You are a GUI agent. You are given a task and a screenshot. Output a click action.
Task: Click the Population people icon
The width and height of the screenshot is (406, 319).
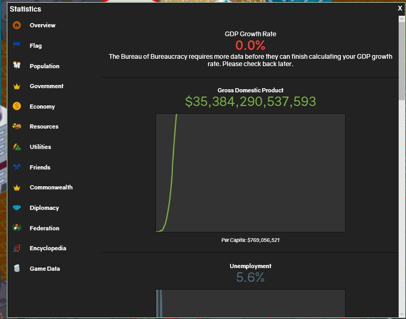17,65
